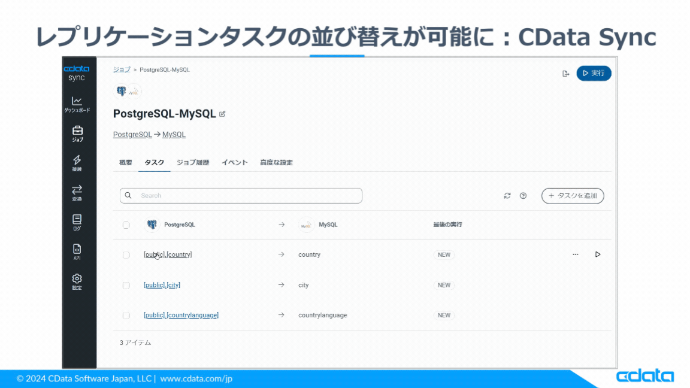Open 設定 using the gear icon
The height and width of the screenshot is (388, 690).
click(78, 278)
